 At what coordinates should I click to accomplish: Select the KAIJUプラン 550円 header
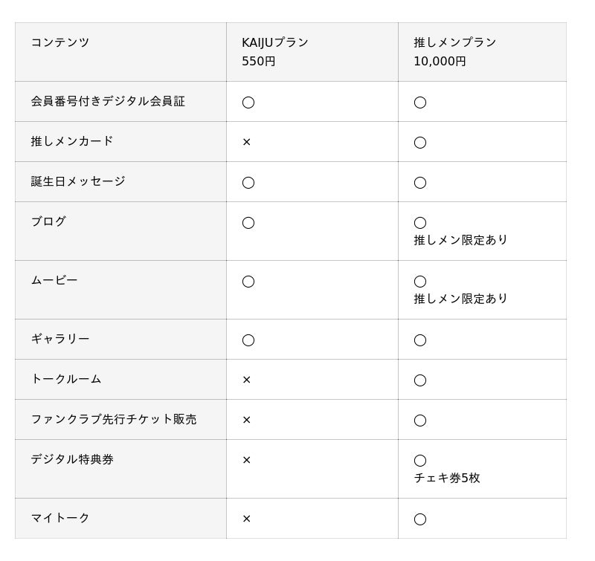click(x=275, y=51)
